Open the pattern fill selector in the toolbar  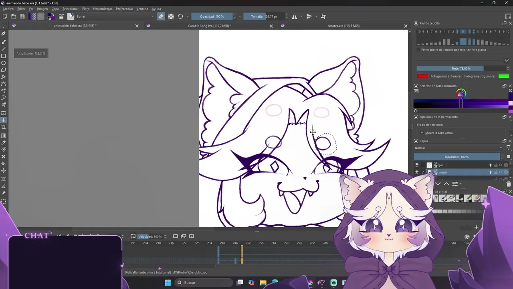pyautogui.click(x=41, y=16)
